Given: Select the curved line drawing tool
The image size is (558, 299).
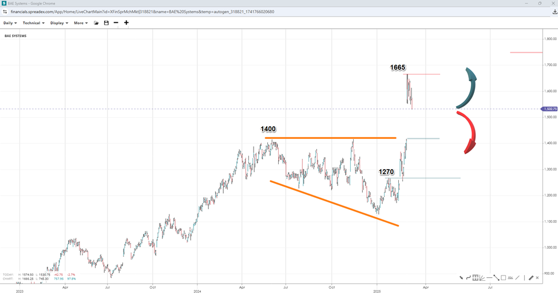Looking at the screenshot, I should click(468, 278).
